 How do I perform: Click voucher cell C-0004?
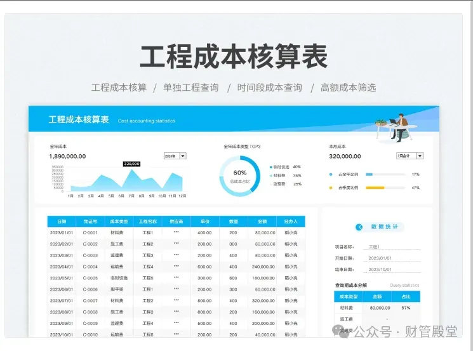point(90,267)
